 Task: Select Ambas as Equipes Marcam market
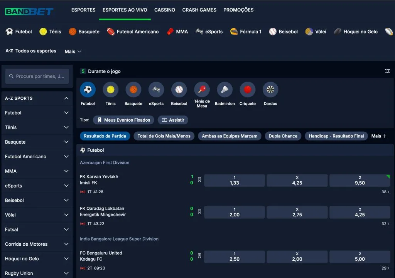pos(230,136)
